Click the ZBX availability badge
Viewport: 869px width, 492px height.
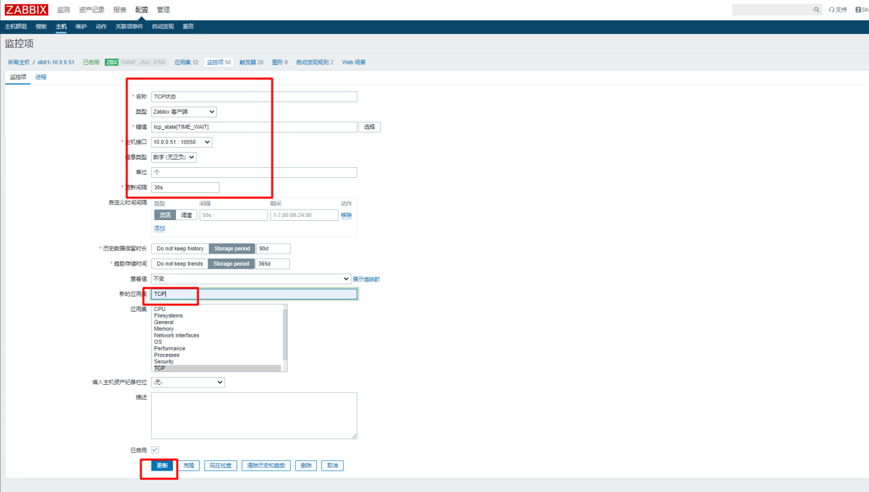pyautogui.click(x=112, y=62)
